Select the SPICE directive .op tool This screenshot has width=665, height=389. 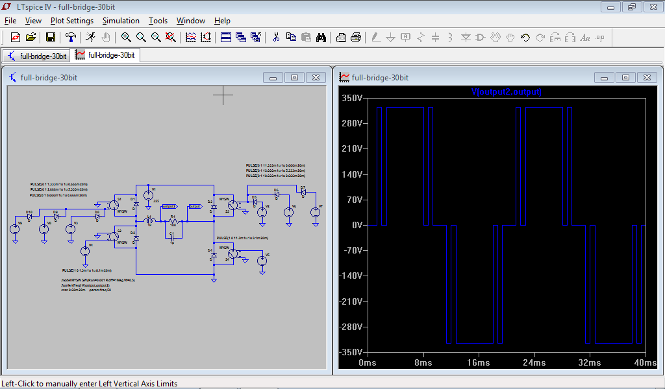tap(600, 37)
